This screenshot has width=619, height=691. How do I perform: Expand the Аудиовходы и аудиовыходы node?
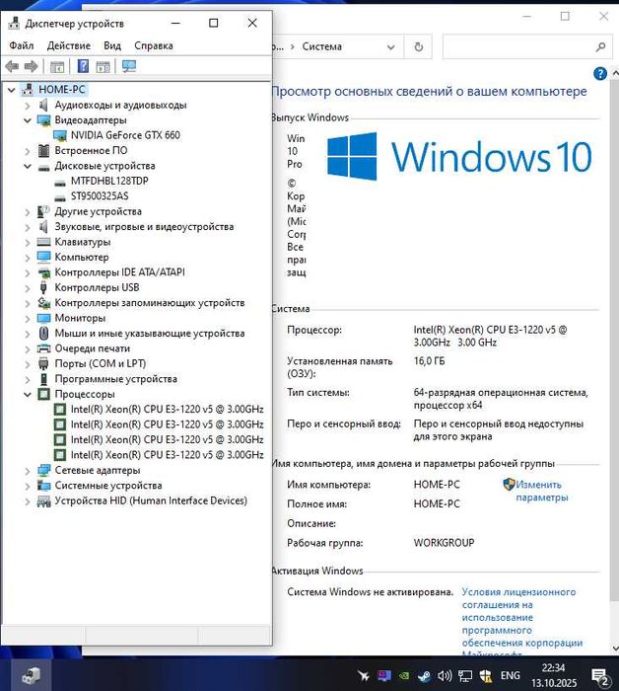coord(28,106)
